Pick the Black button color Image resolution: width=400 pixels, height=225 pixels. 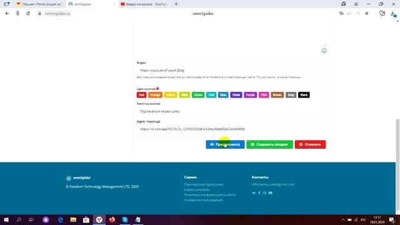[x=304, y=95]
